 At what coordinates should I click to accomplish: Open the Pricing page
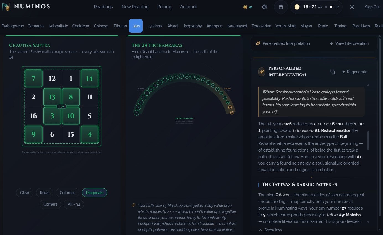[x=164, y=7]
